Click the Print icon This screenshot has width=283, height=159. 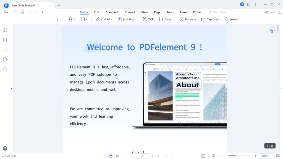(23, 12)
